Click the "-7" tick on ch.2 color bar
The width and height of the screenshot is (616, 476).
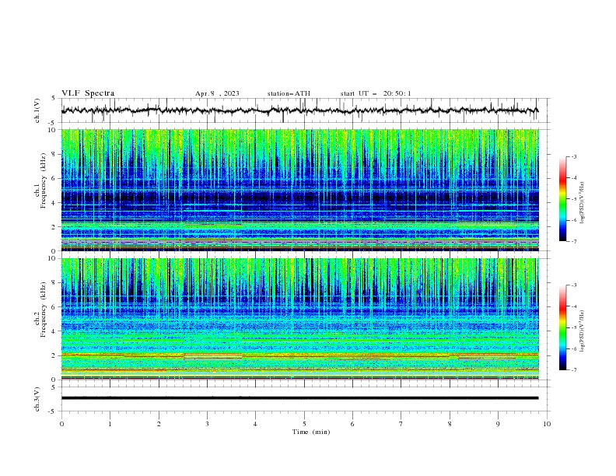click(573, 370)
